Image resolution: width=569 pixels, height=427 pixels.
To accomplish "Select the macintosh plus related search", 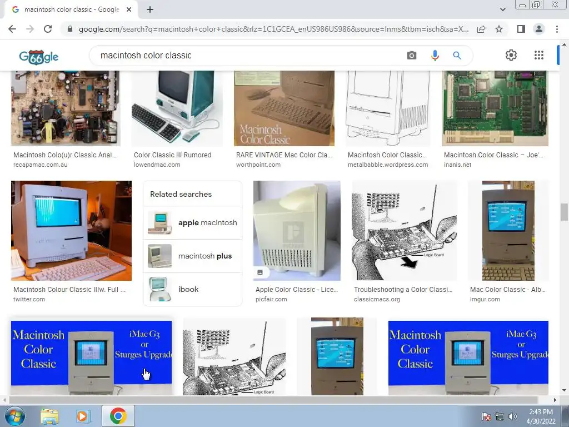I will (x=193, y=256).
